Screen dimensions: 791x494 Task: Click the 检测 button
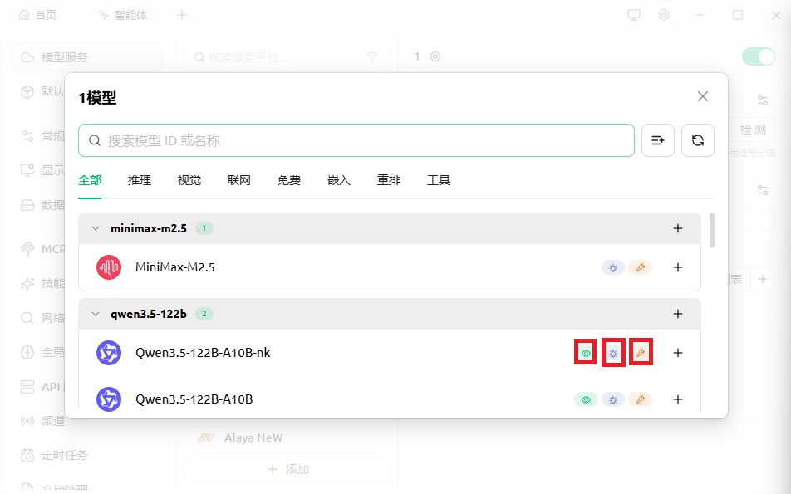click(x=753, y=130)
